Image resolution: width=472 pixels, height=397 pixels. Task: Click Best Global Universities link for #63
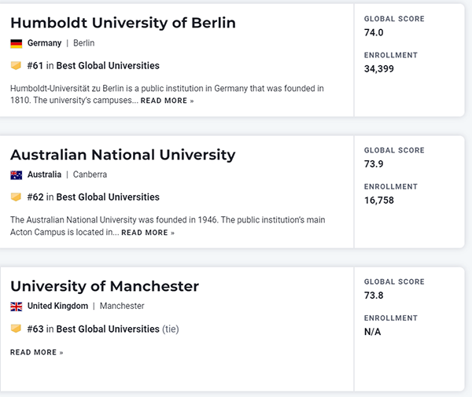point(108,329)
